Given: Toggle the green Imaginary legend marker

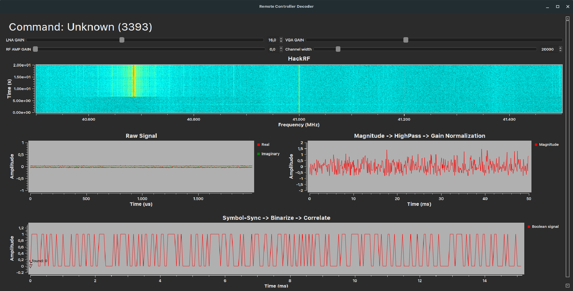Looking at the screenshot, I should (259, 154).
